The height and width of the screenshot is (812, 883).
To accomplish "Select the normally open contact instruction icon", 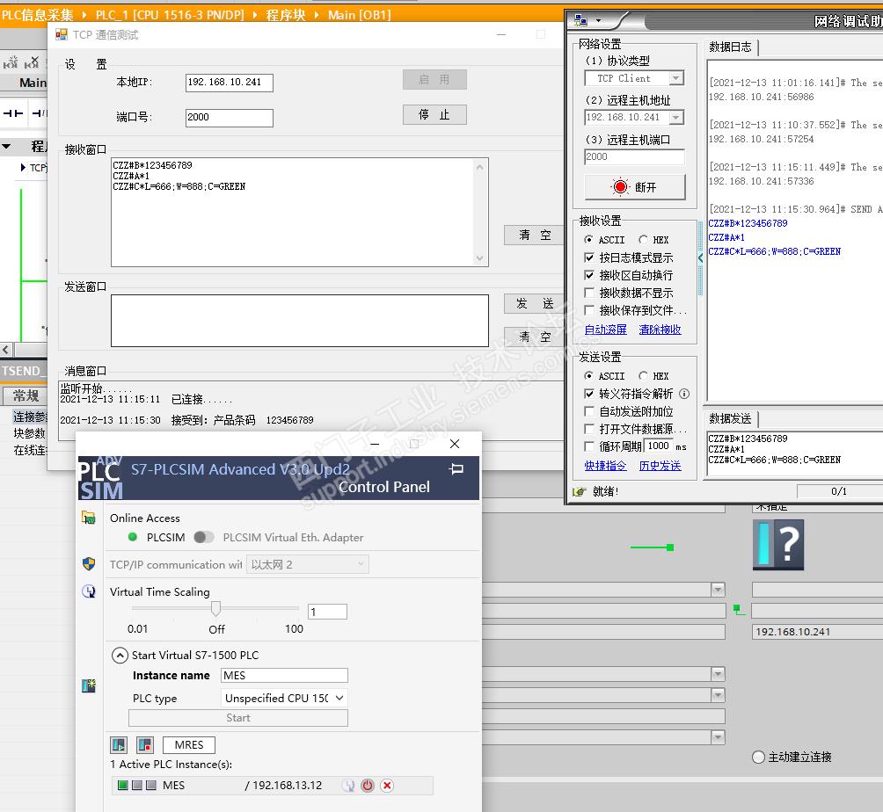I will [x=13, y=113].
